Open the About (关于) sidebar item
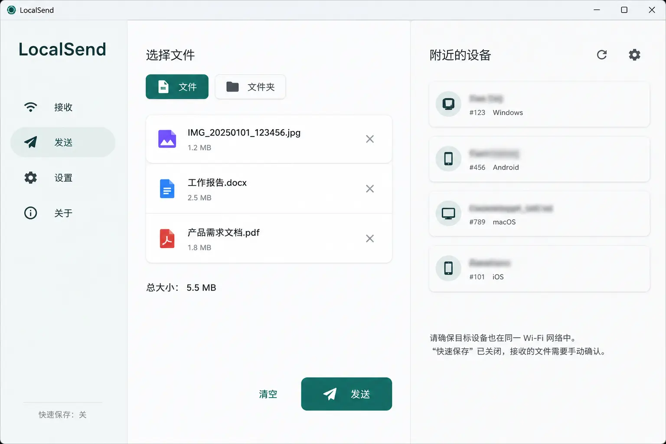666x444 pixels. [x=63, y=213]
